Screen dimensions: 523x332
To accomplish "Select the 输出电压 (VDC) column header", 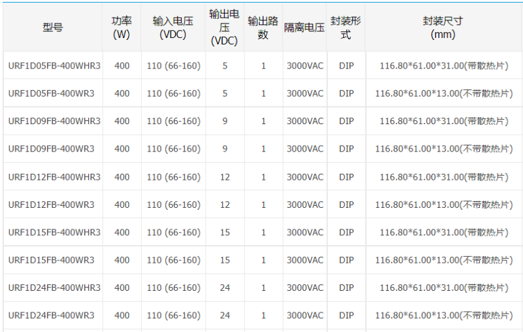I will tap(224, 27).
